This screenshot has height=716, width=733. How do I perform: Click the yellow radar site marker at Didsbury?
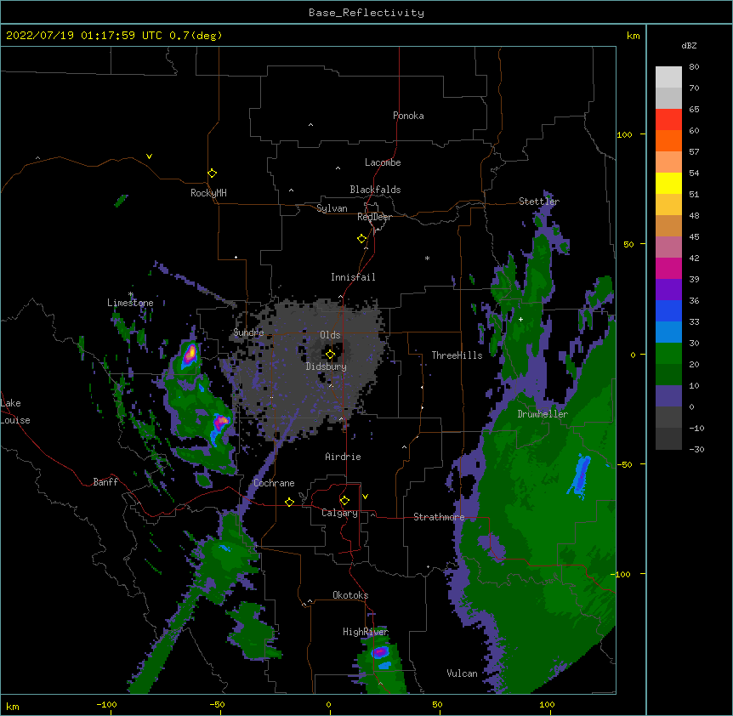pyautogui.click(x=330, y=355)
